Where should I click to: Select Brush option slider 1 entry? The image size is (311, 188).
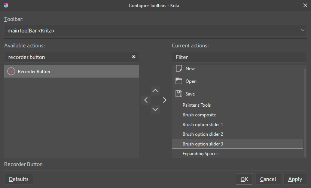pos(202,125)
